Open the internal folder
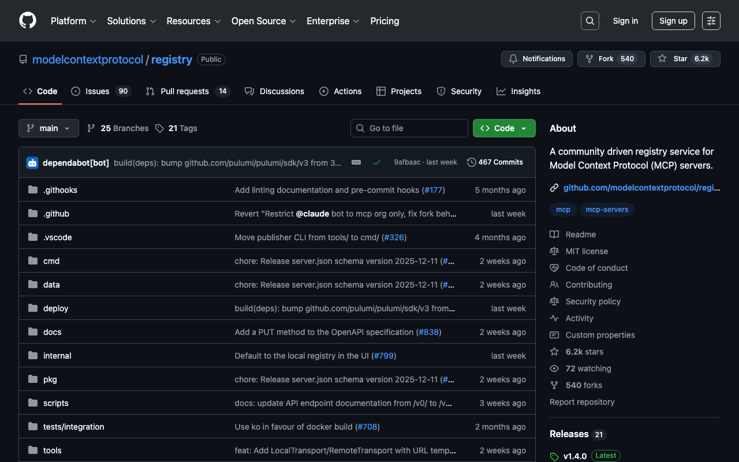 [x=57, y=356]
